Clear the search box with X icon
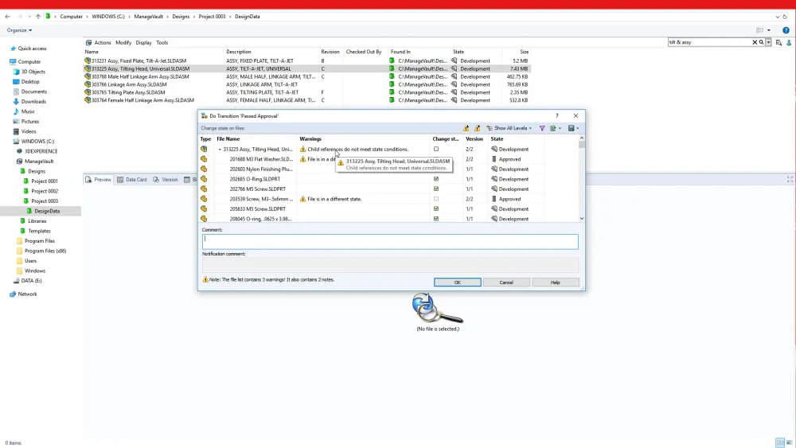The image size is (796, 448). tap(755, 43)
